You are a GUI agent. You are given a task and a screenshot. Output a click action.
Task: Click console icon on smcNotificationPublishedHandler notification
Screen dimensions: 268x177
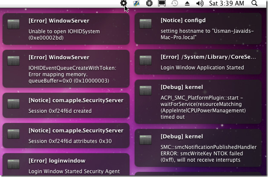[x=145, y=140]
